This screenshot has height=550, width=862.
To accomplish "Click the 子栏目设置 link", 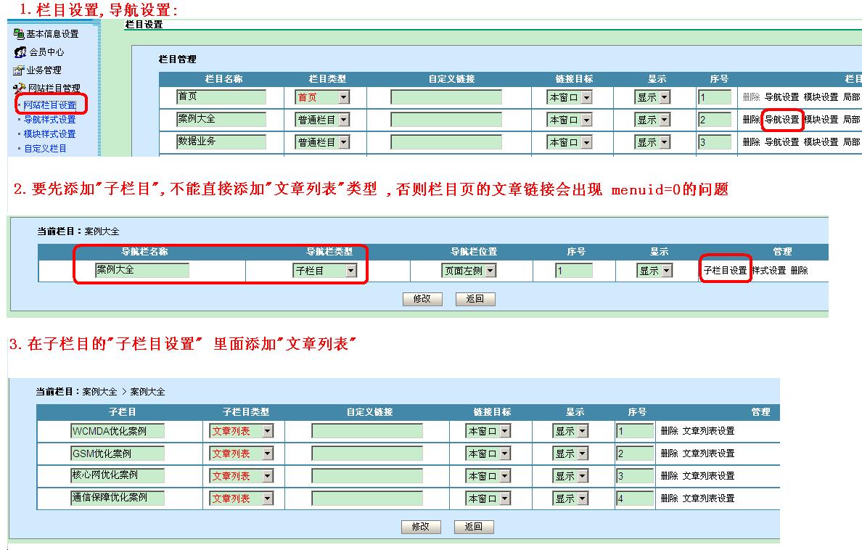I will pyautogui.click(x=725, y=271).
